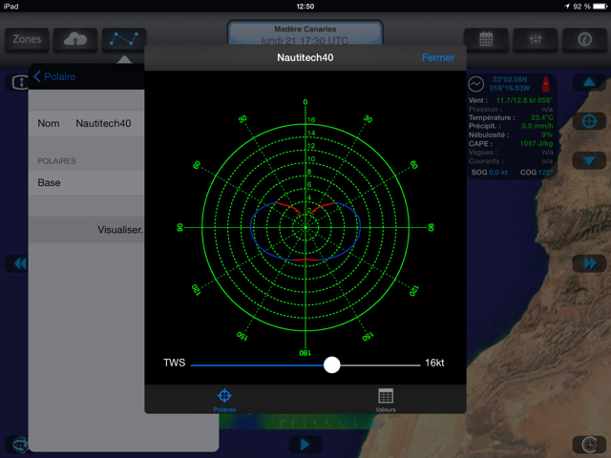
Task: Select the Base polar row
Action: [87, 182]
